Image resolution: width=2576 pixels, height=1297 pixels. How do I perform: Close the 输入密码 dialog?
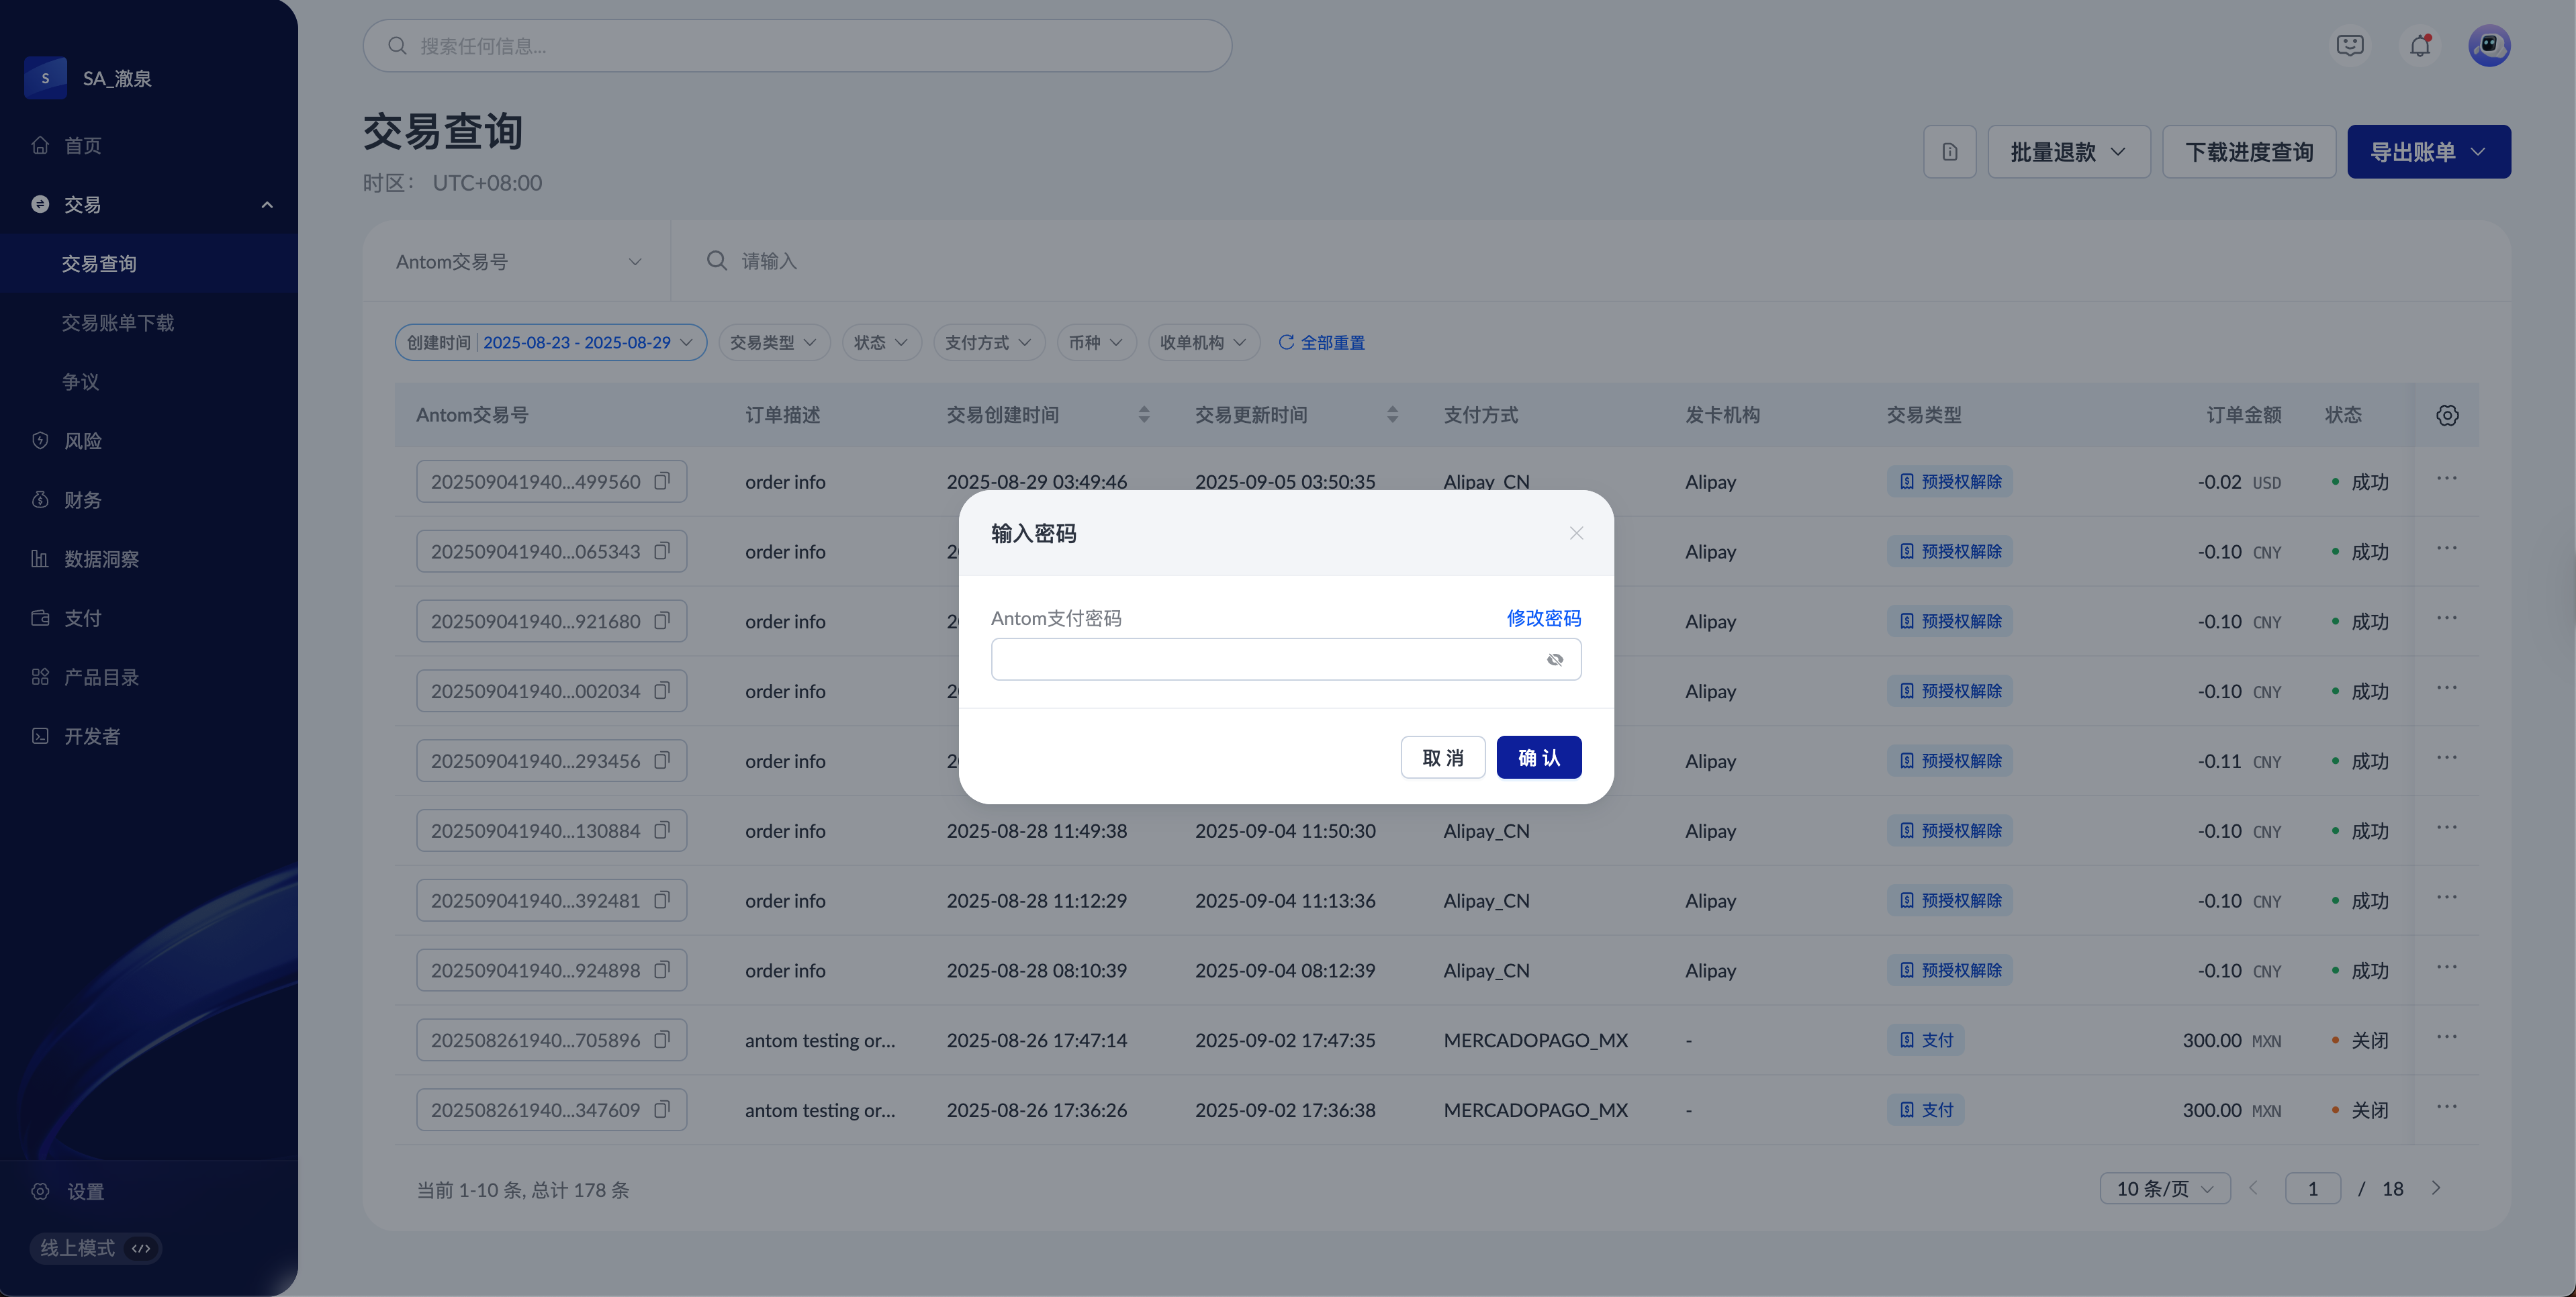pyautogui.click(x=1576, y=533)
